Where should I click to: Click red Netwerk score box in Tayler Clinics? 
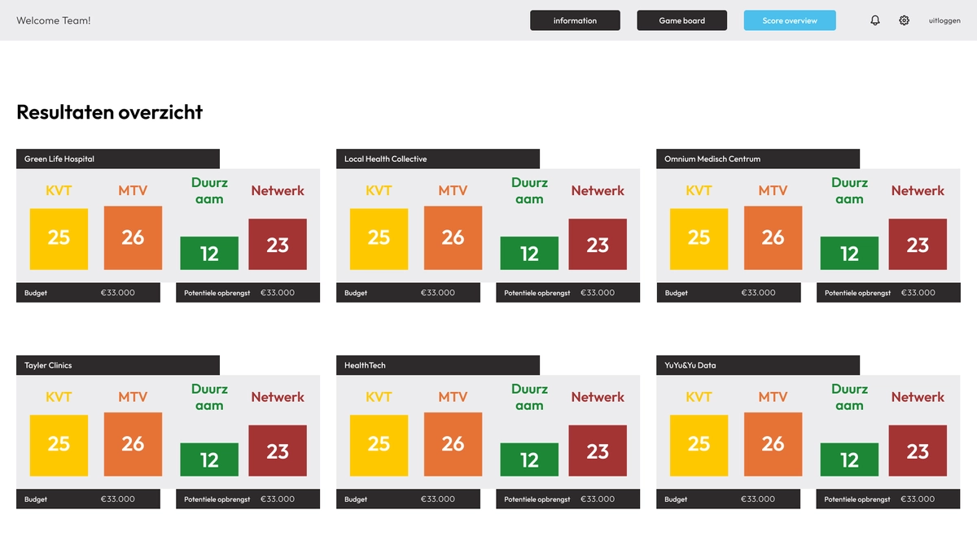point(278,451)
